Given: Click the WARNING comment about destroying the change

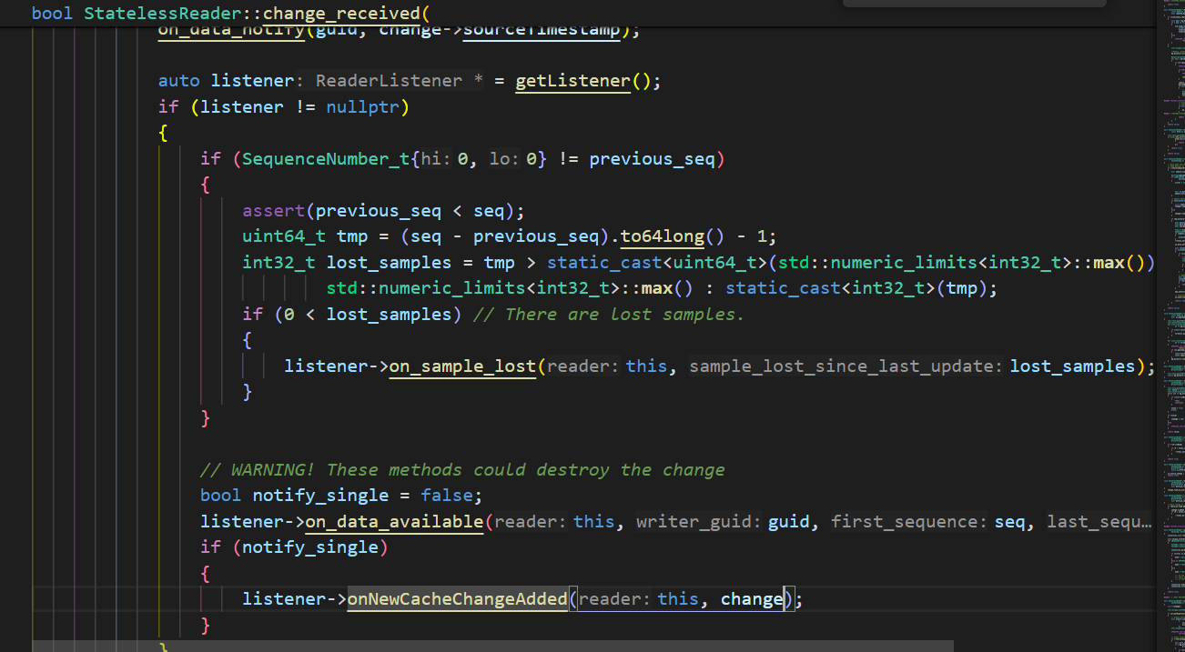Looking at the screenshot, I should tap(462, 470).
